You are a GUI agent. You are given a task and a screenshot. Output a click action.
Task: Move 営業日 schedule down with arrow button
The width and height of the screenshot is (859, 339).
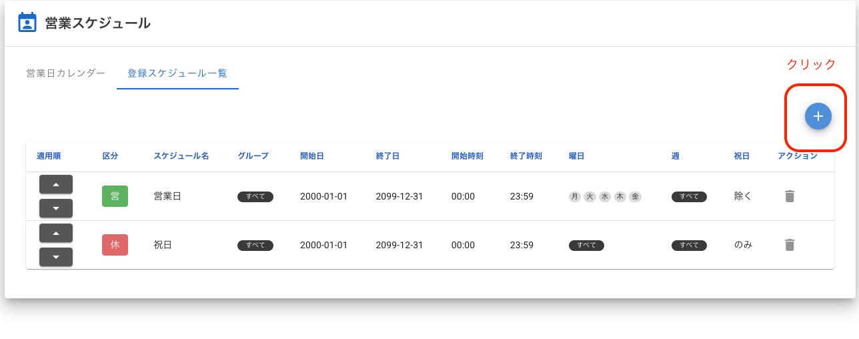point(56,208)
